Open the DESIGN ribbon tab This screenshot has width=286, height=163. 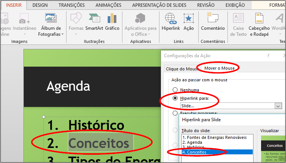point(40,5)
